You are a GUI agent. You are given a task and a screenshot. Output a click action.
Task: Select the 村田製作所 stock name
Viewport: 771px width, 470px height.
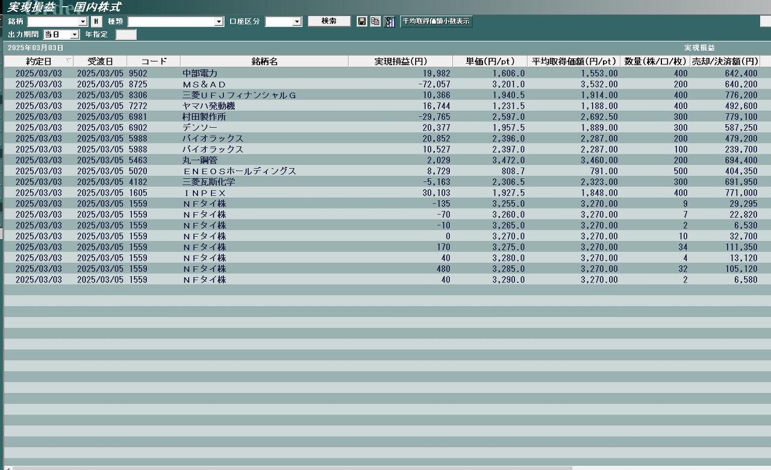point(204,117)
